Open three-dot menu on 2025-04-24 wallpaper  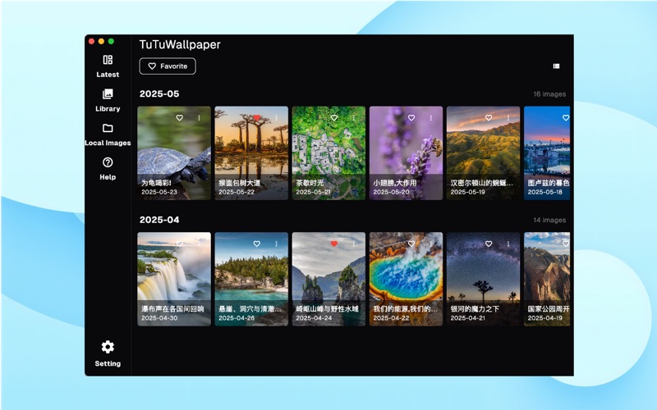[x=354, y=244]
